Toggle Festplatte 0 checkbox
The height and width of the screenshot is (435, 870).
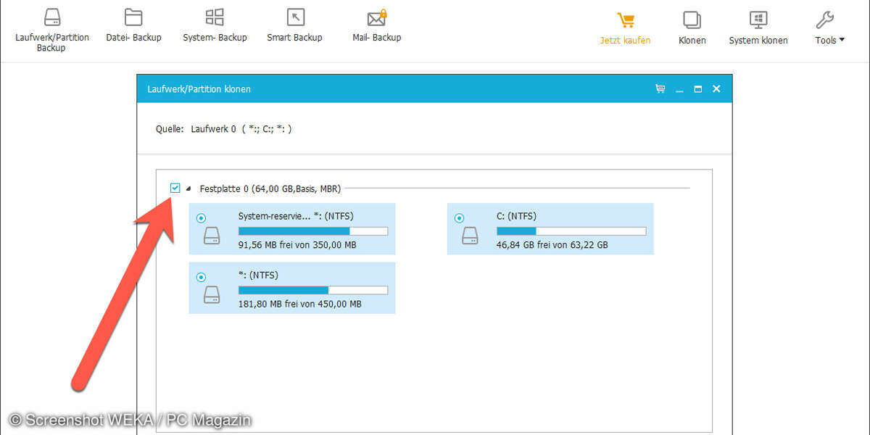175,188
